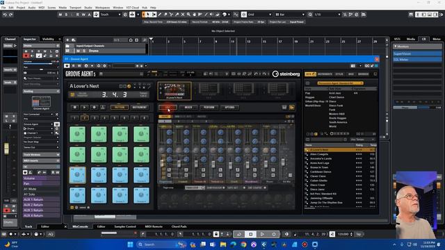This screenshot has height=250, width=445.
Task: Switch to the Sampler Control tab
Action: [x=125, y=227]
